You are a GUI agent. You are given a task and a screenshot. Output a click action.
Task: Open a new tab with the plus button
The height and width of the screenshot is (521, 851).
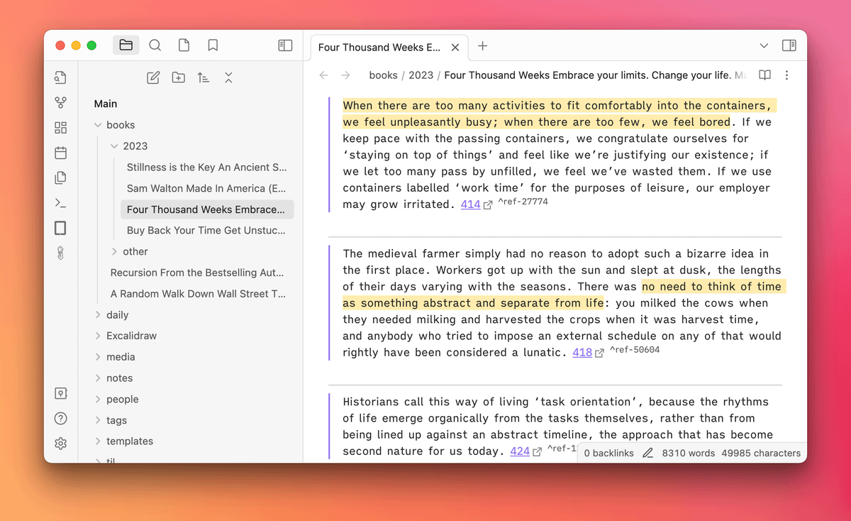(482, 46)
